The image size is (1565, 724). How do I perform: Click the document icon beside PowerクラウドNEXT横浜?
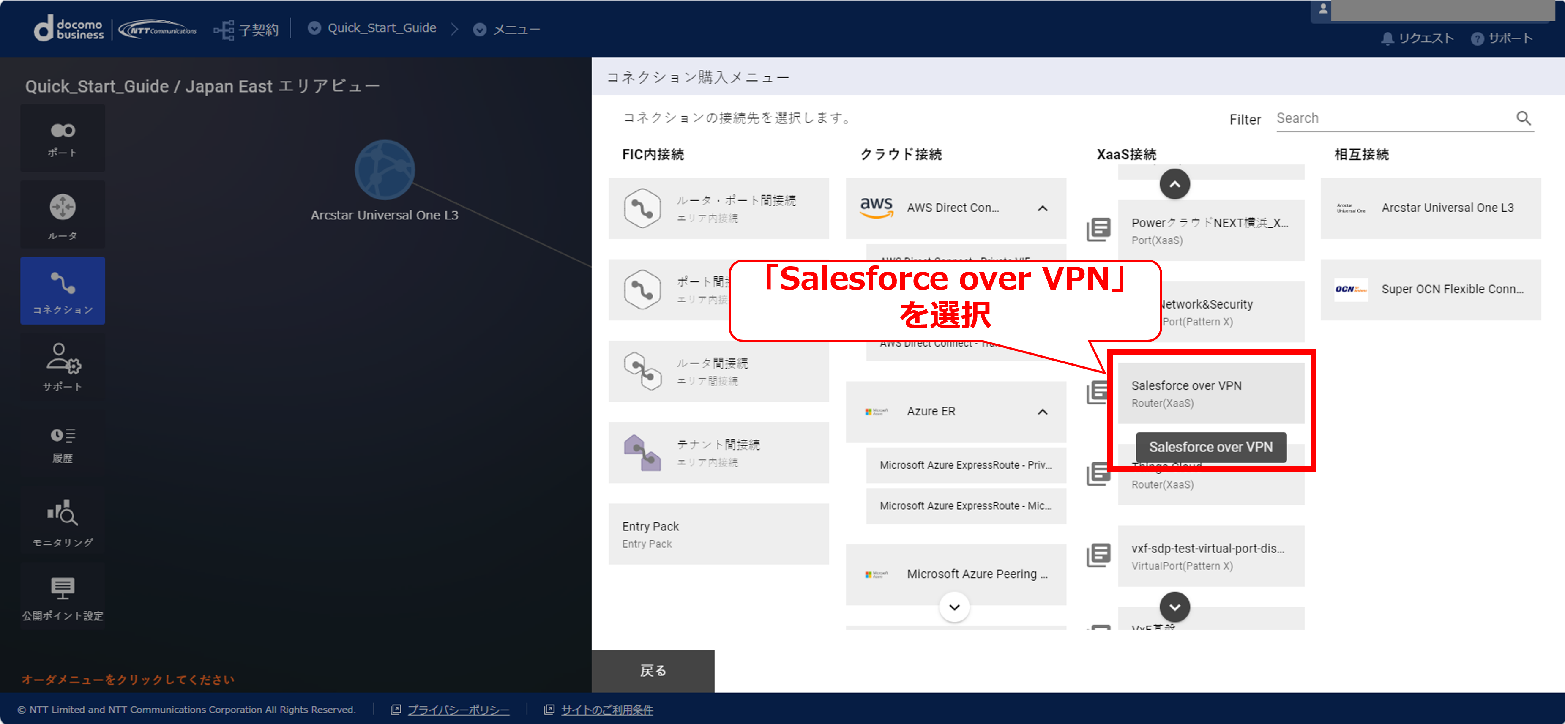coord(1098,229)
